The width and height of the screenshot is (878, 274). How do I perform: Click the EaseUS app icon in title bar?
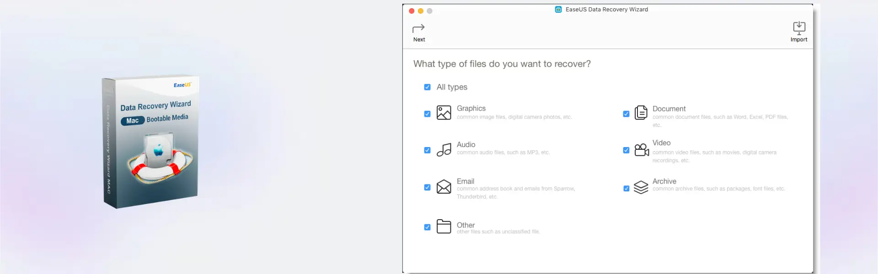[x=558, y=9]
